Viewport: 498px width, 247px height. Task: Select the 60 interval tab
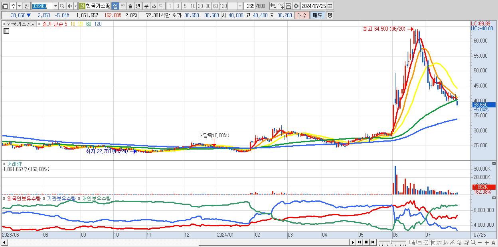point(215,6)
